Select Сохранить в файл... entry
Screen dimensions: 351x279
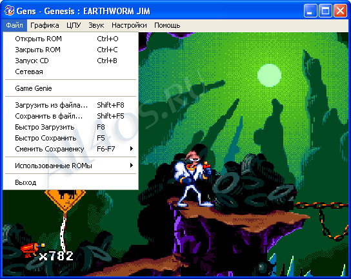click(x=70, y=116)
